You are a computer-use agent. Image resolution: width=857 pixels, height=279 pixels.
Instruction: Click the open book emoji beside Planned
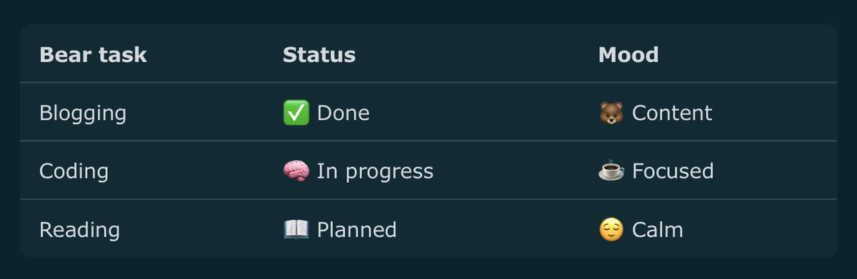(296, 230)
